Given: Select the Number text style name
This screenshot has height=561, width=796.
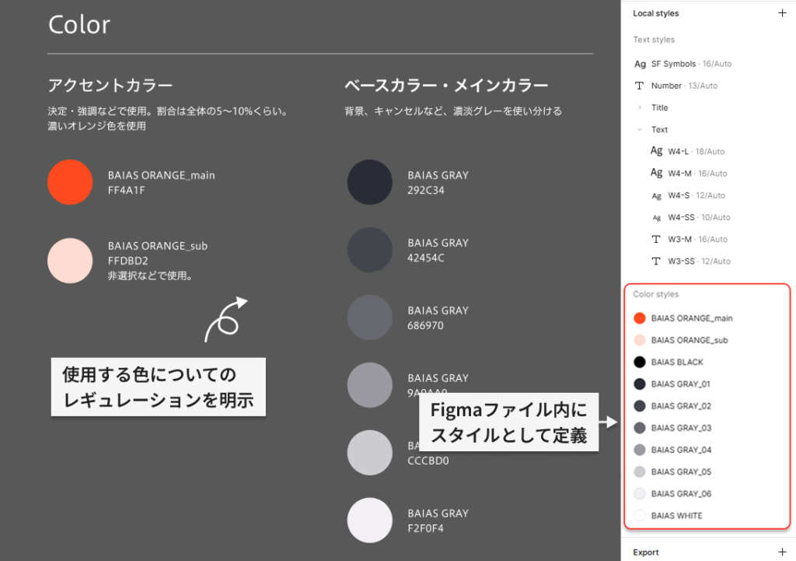Looking at the screenshot, I should tap(666, 86).
